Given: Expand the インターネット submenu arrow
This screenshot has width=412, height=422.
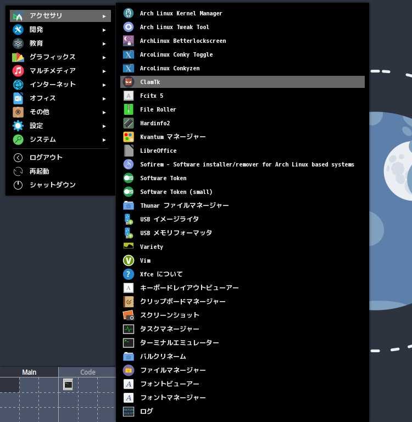Looking at the screenshot, I should (x=104, y=85).
